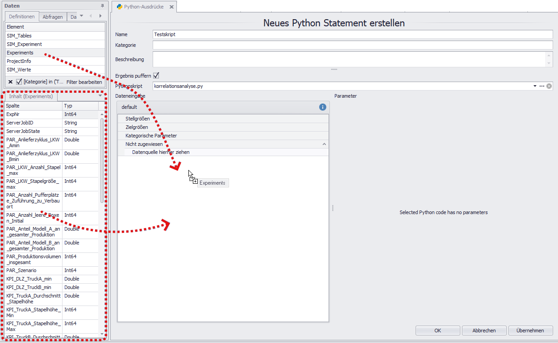Open the Inhalt (Experiments) column dropdown

click(101, 96)
